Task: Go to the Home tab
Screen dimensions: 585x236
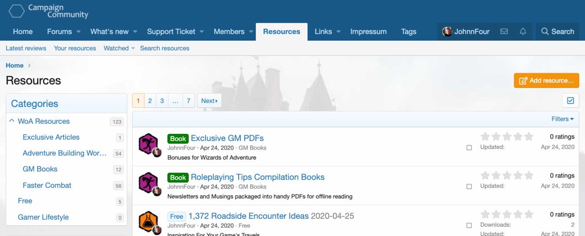Action: click(x=23, y=32)
